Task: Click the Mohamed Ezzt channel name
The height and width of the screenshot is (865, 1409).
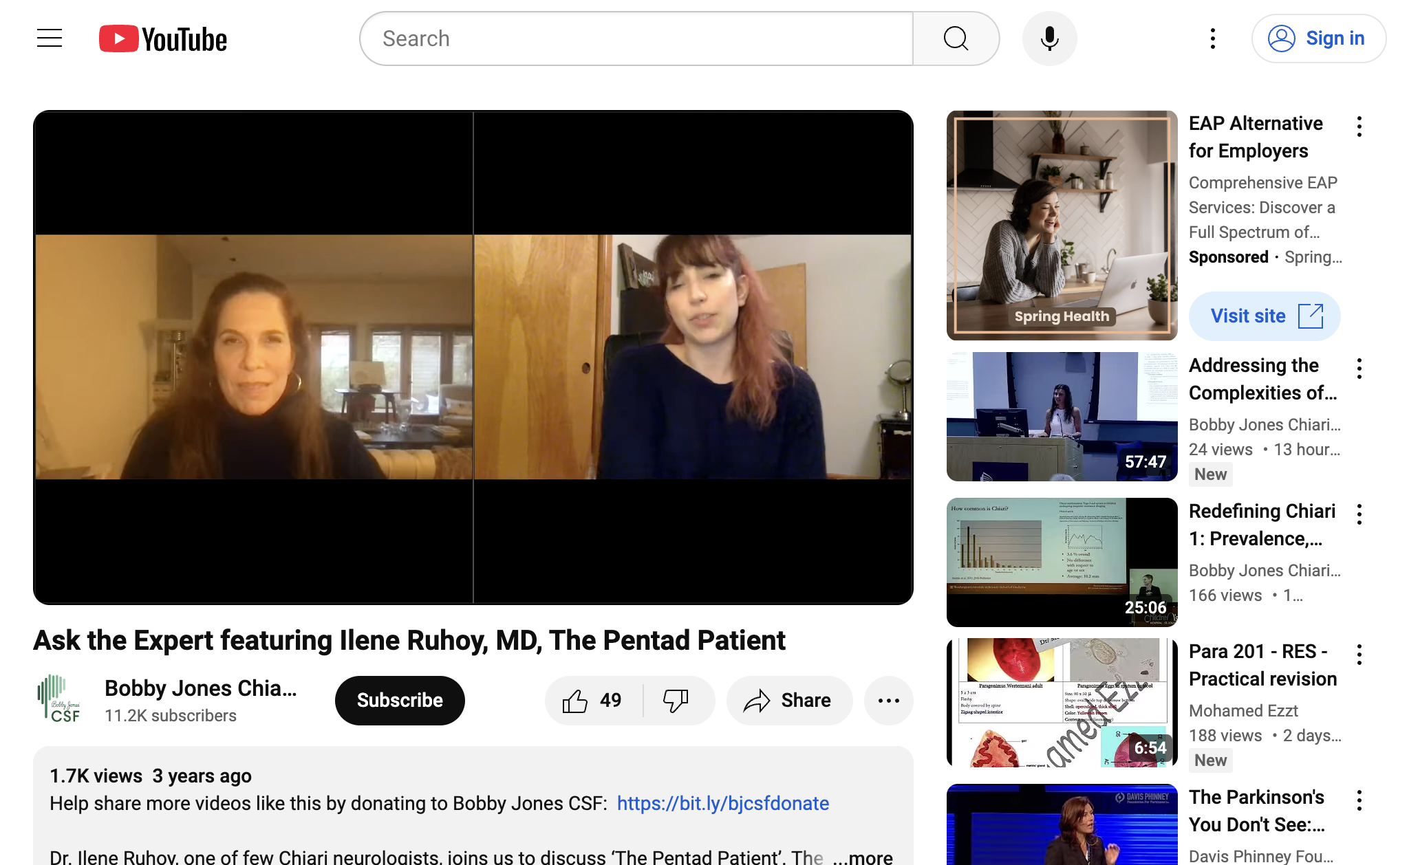Action: pos(1243,711)
